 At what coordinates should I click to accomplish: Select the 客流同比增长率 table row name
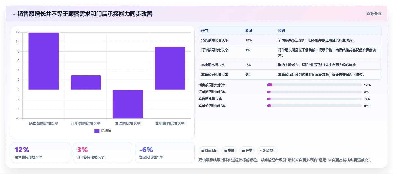pos(213,65)
